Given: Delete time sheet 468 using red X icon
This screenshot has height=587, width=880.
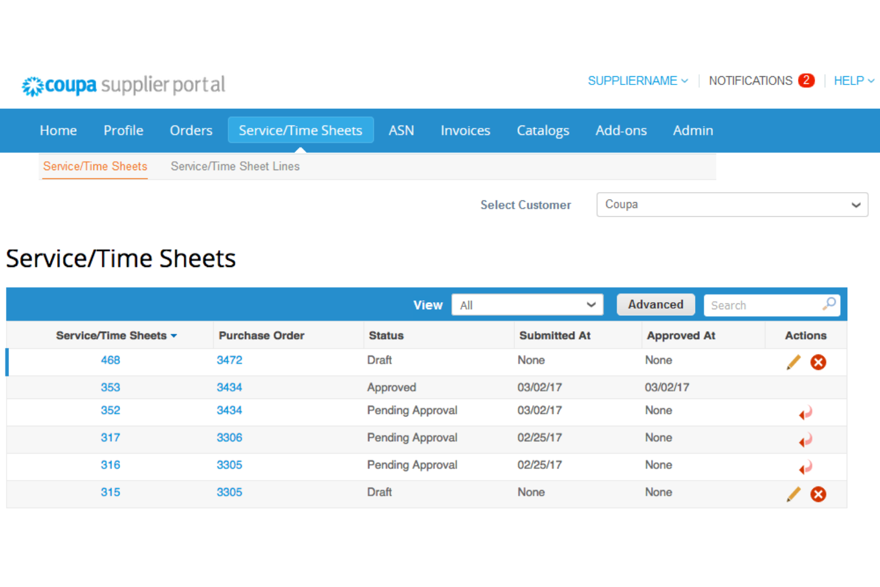Looking at the screenshot, I should (x=819, y=362).
